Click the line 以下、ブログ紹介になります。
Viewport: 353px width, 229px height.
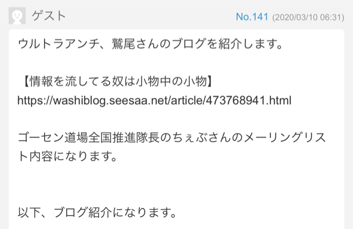pyautogui.click(x=97, y=212)
